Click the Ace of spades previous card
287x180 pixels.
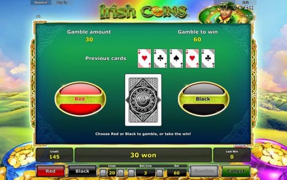pyautogui.click(x=176, y=58)
